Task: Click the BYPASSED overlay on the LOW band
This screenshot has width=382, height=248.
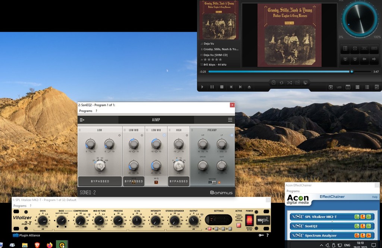Action: 100,181
